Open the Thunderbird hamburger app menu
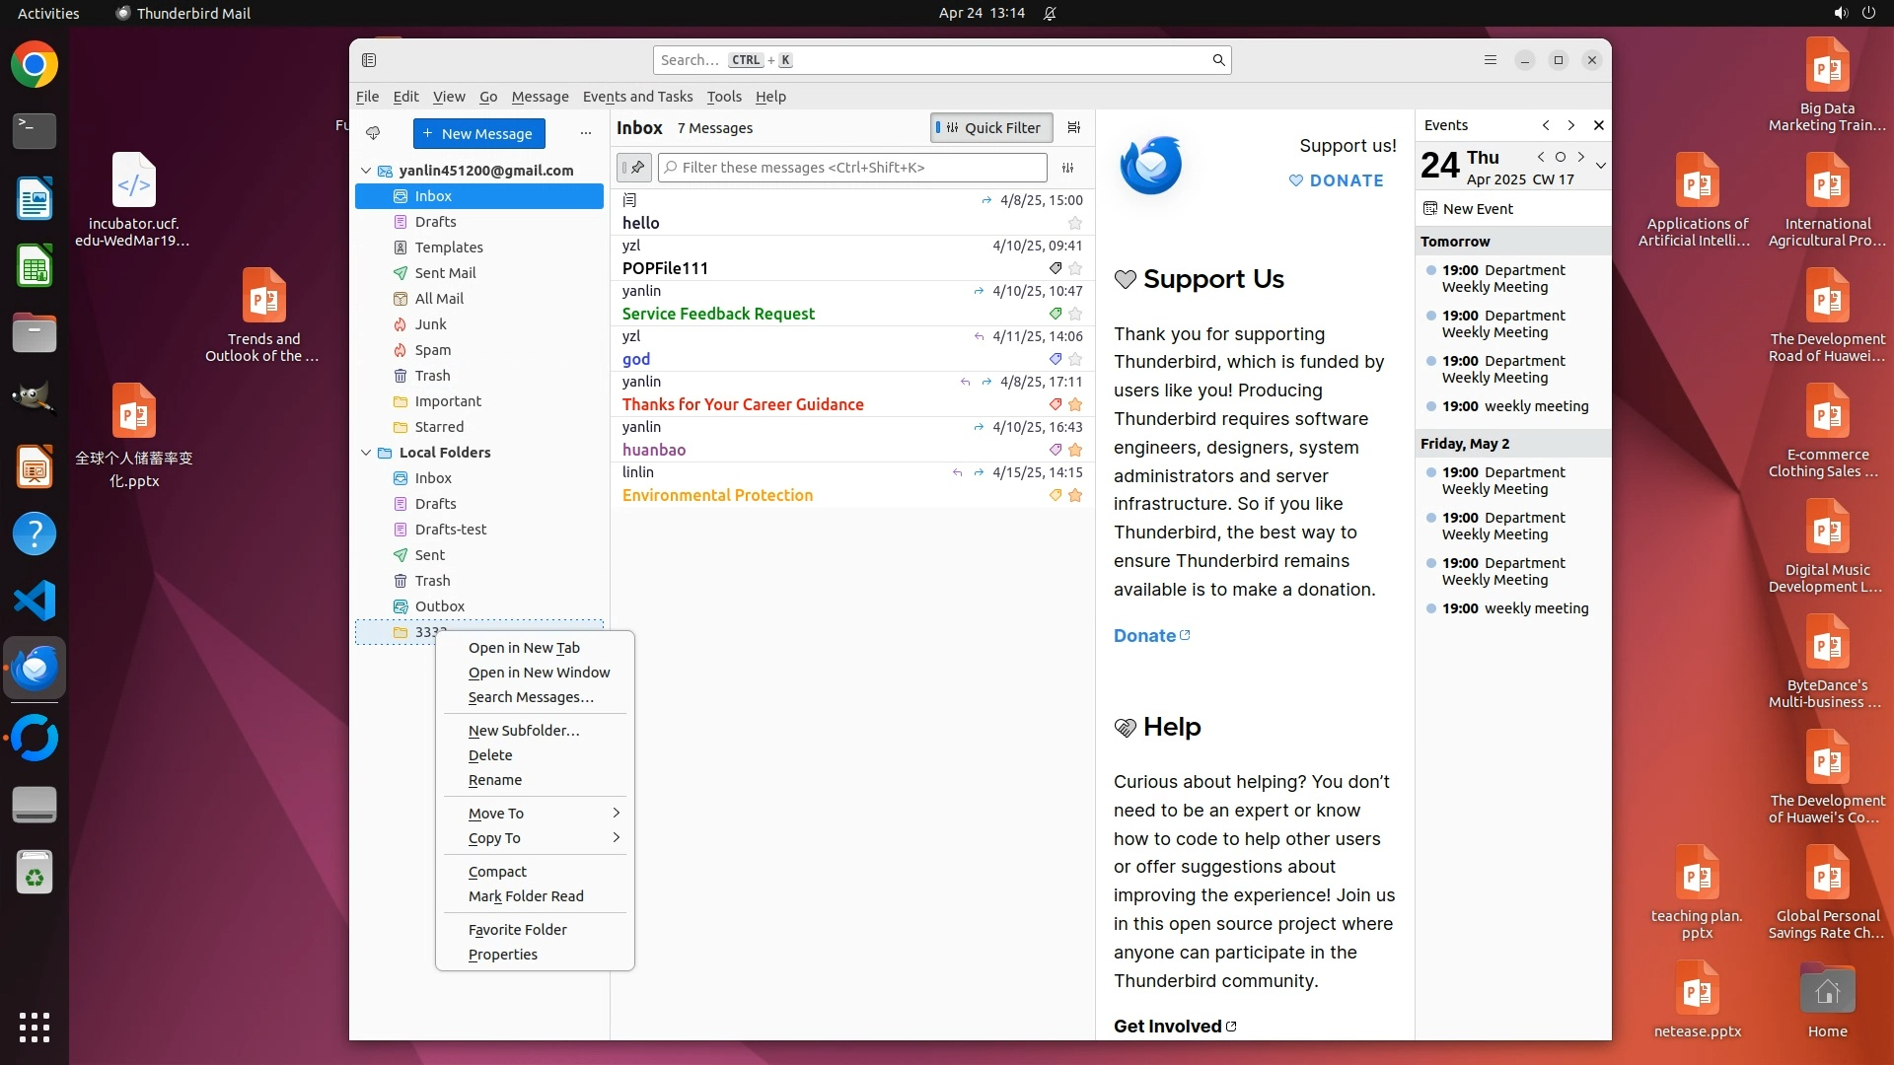1894x1065 pixels. [x=1490, y=60]
